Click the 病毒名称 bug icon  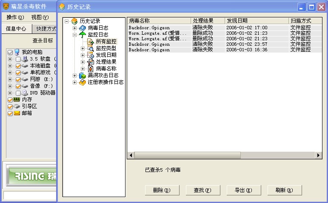[x=90, y=69]
